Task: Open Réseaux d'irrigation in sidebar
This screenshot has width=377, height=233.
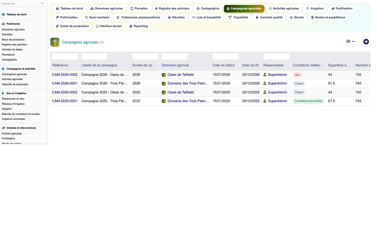Action: click(x=13, y=104)
